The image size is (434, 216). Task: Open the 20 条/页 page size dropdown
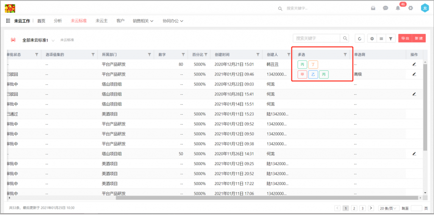click(388, 208)
